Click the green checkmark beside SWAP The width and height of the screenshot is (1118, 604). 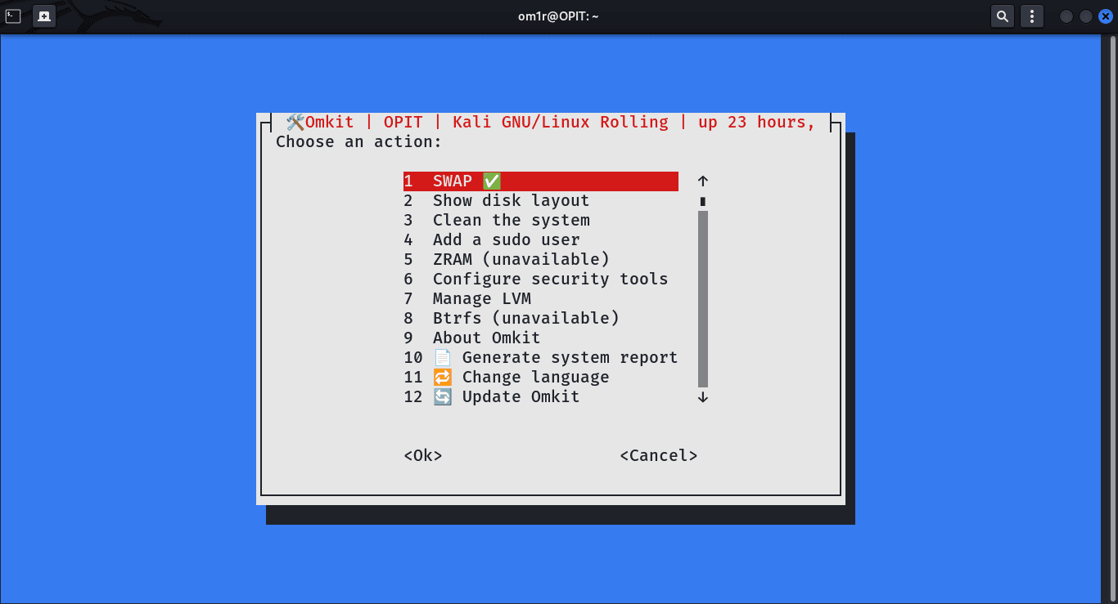(x=491, y=181)
